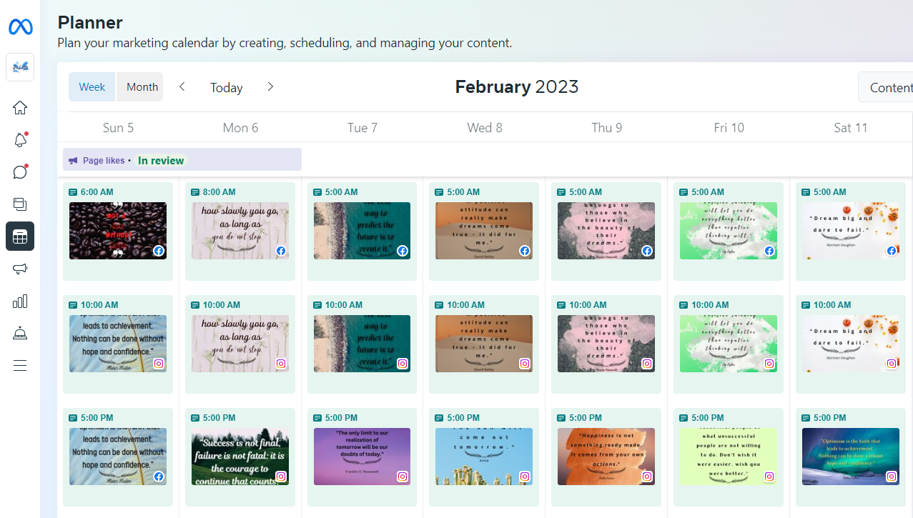The width and height of the screenshot is (913, 518).
Task: Open Notifications bell icon
Action: [20, 140]
